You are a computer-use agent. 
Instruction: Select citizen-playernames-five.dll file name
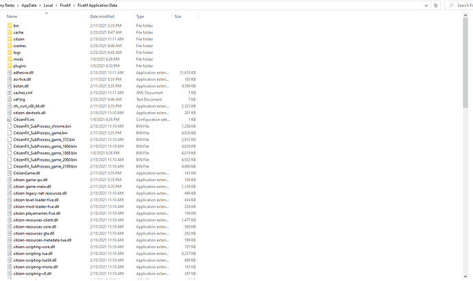(x=37, y=213)
